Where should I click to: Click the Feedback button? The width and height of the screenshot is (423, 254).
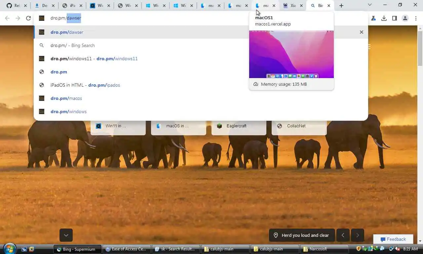393,239
